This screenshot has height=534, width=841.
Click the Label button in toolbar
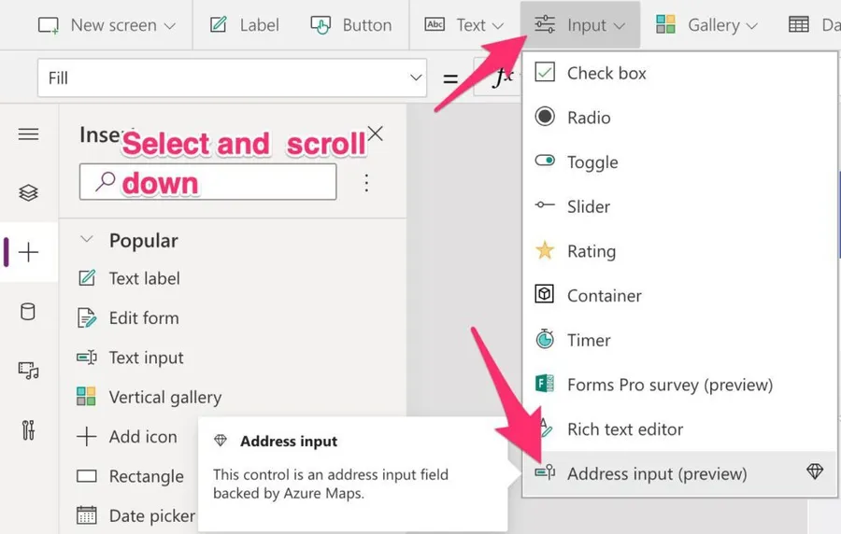click(x=245, y=25)
